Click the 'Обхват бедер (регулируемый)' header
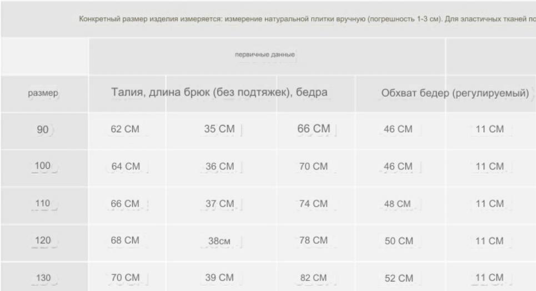This screenshot has height=291, width=536. tap(455, 93)
